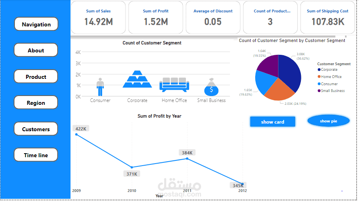Click the Corporate axis label under chart
Screen dimensions: 359x202
coord(137,100)
